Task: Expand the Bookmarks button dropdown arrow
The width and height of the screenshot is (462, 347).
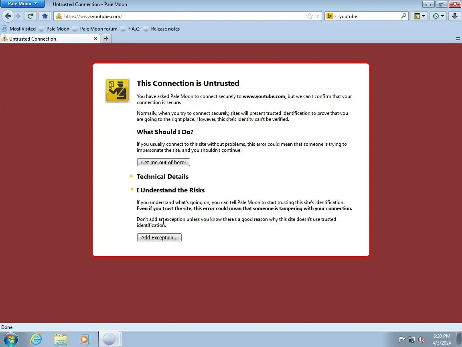Action: pos(423,16)
